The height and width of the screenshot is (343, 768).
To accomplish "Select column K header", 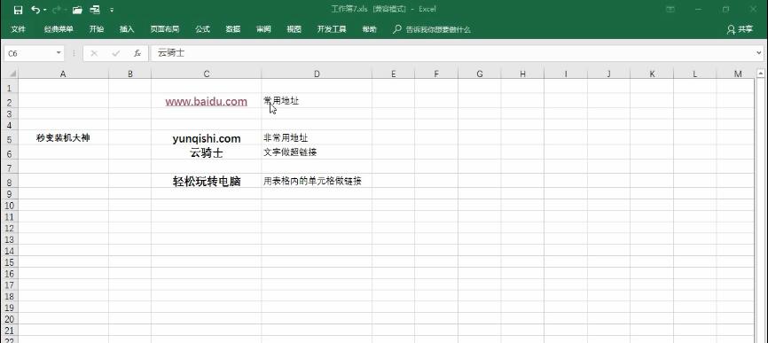I will tap(652, 74).
